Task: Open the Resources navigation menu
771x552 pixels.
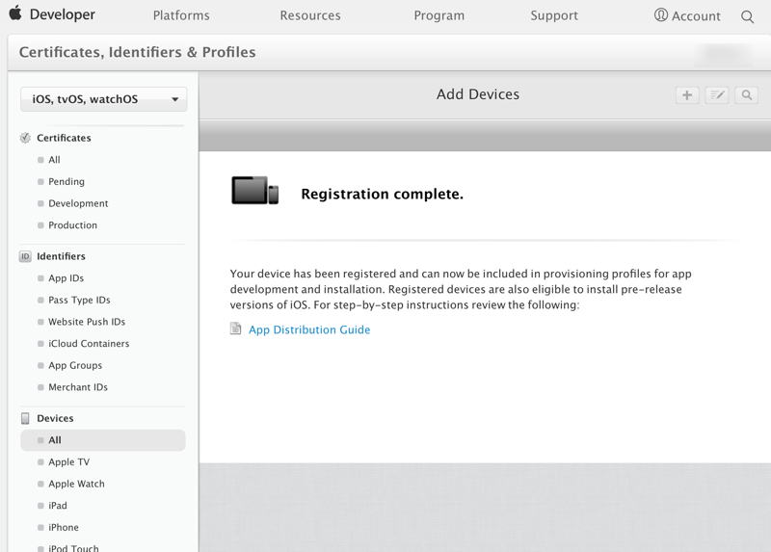Action: pyautogui.click(x=310, y=15)
